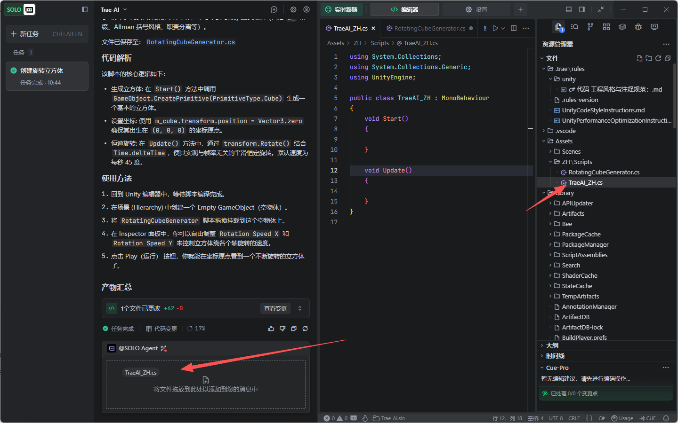Image resolution: width=678 pixels, height=423 pixels.
Task: Click the split editor icon
Action: [x=514, y=28]
